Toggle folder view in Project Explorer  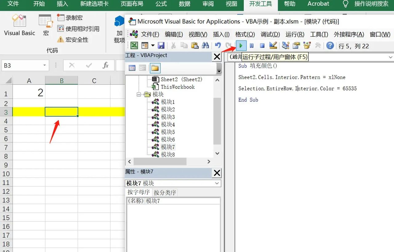[155, 68]
